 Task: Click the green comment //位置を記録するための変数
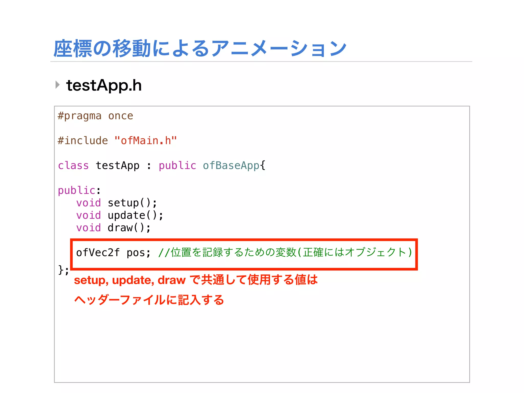285,252
